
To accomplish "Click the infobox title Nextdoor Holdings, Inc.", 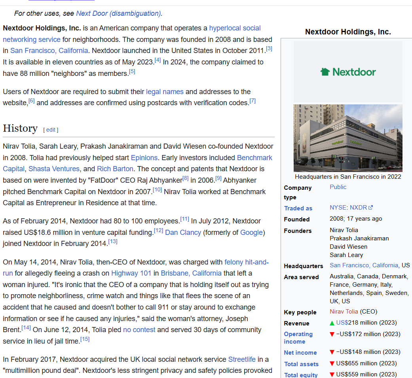I will click(x=348, y=32).
